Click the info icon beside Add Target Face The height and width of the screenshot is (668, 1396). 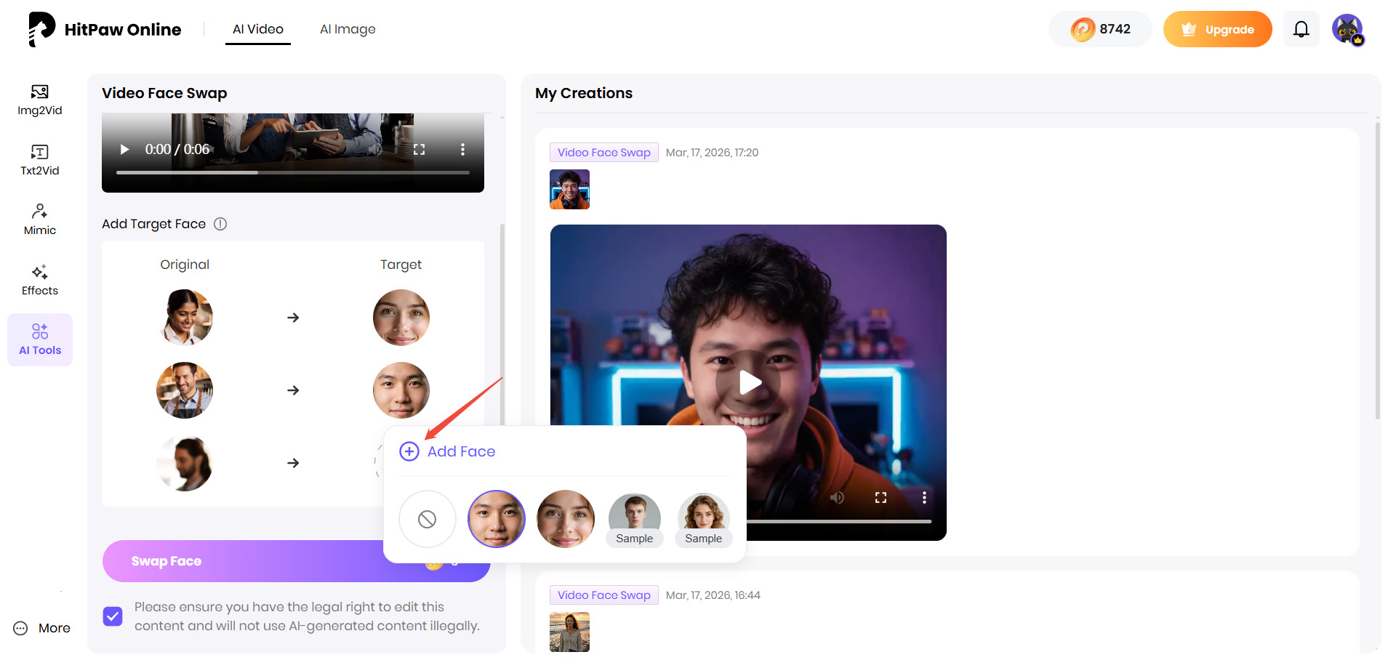point(220,224)
